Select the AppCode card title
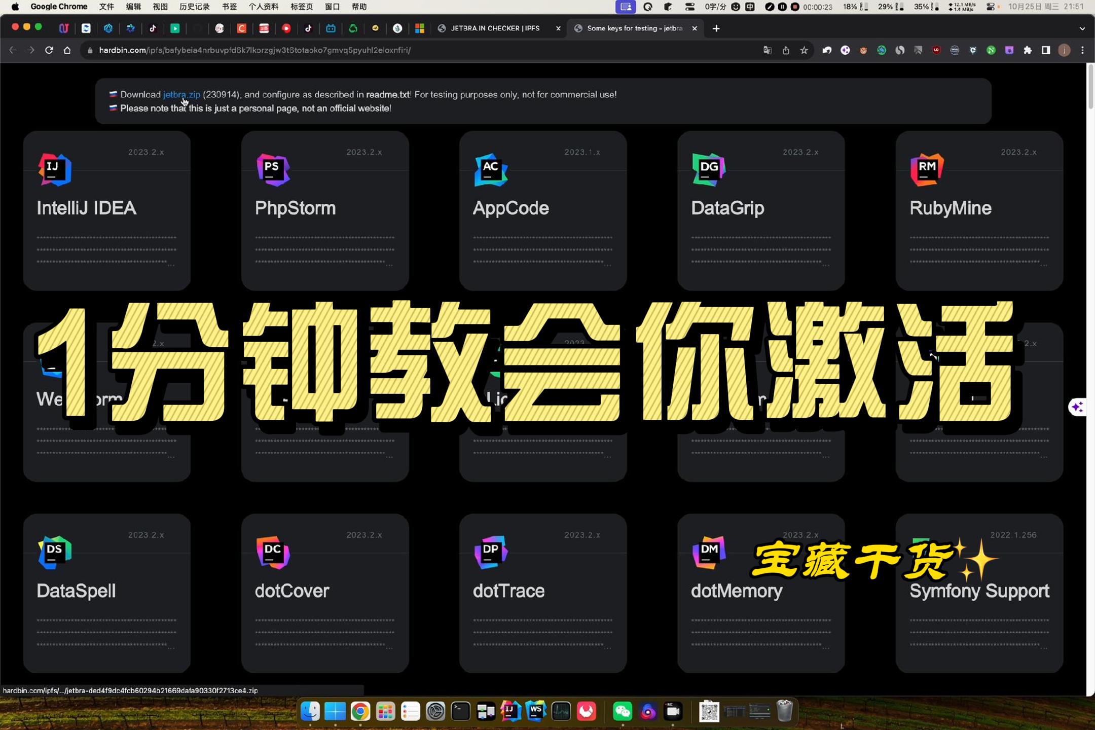Image resolution: width=1095 pixels, height=730 pixels. coord(510,208)
